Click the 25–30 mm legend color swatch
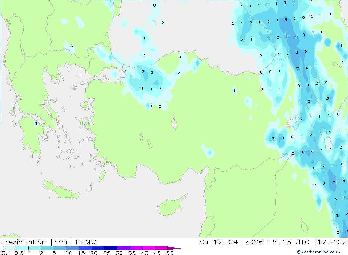The width and height of the screenshot is (348, 255). point(111,248)
